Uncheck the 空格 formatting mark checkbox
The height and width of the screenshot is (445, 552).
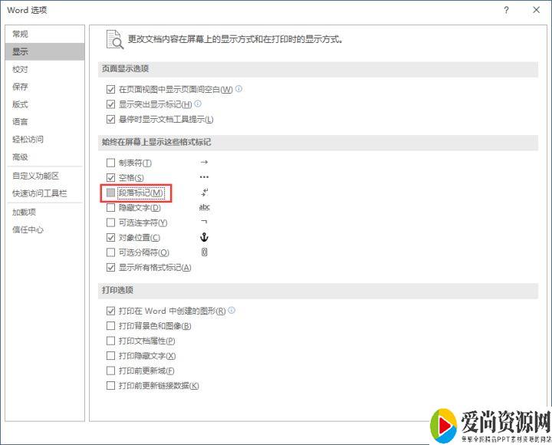click(111, 178)
